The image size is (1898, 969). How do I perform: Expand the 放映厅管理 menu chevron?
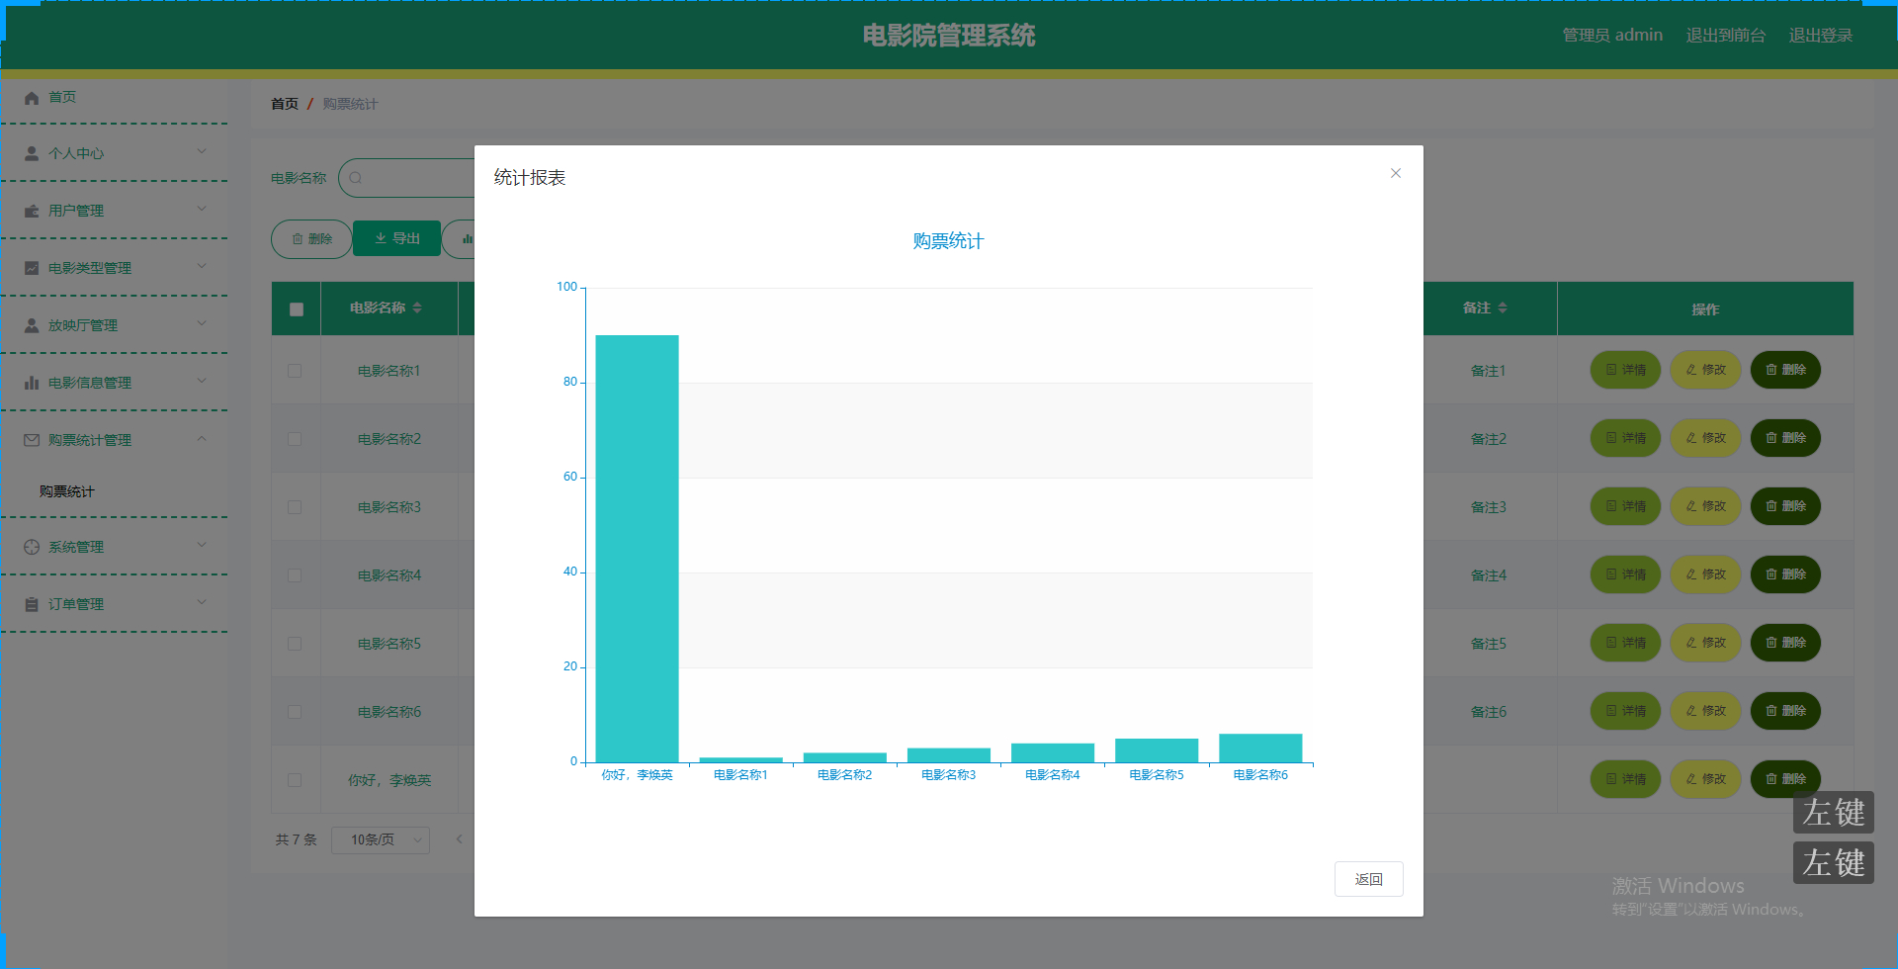[202, 323]
